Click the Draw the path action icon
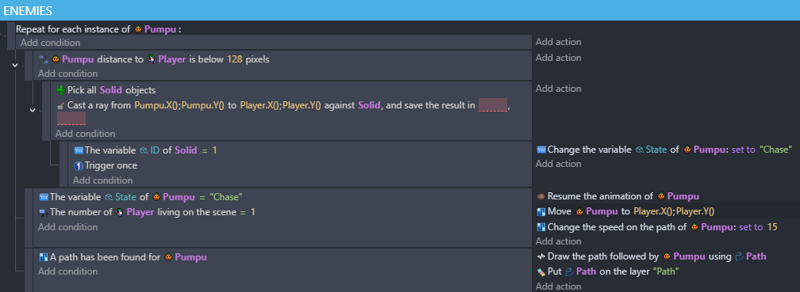 point(541,256)
